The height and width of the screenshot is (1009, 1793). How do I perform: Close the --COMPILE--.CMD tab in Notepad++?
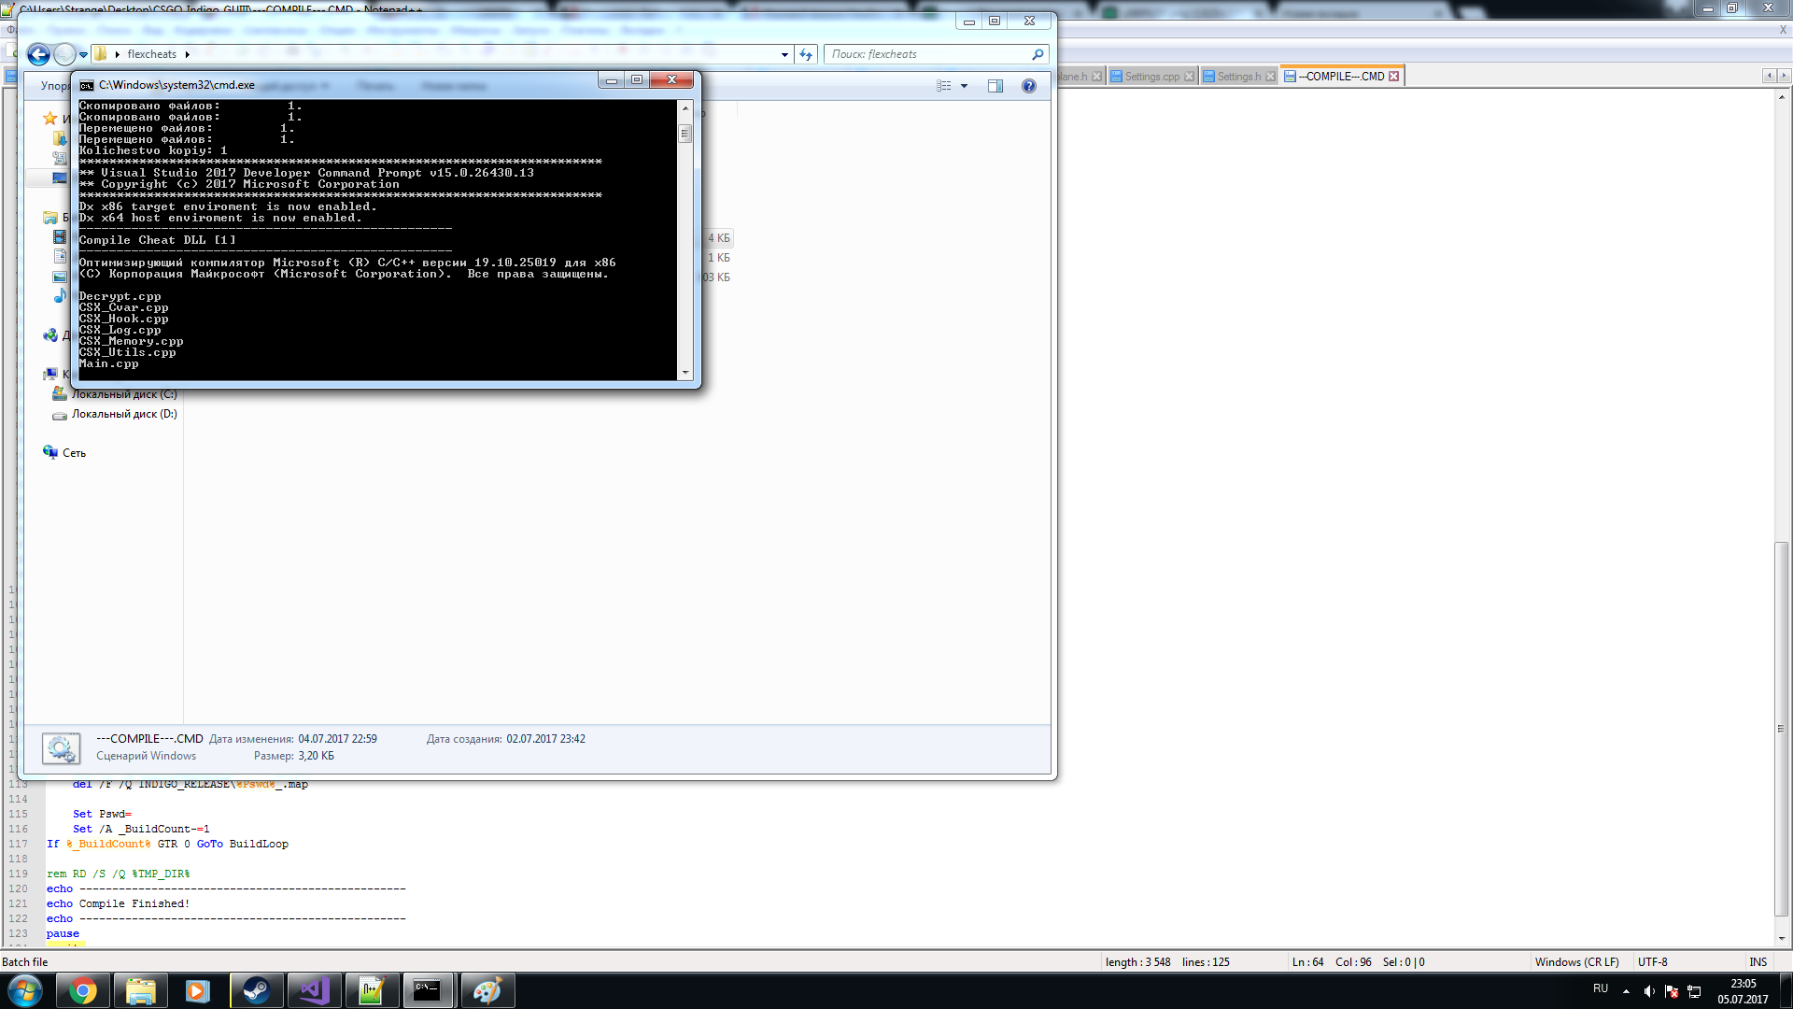1394,77
